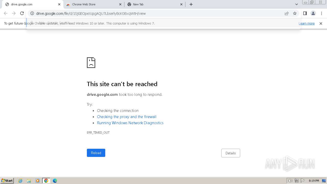Close the New Tab tab
This screenshot has width=327, height=184.
coord(181,4)
